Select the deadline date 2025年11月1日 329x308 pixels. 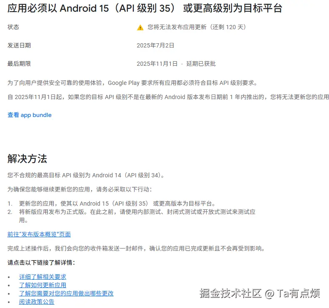[157, 64]
